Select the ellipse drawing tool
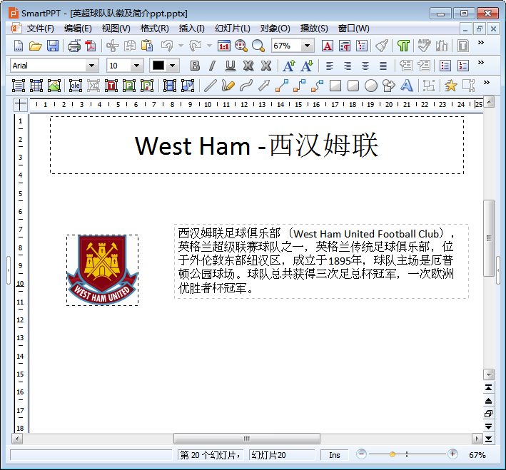 (371, 86)
